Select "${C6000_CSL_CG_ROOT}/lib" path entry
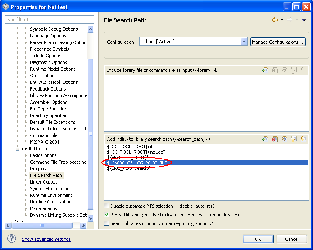Image resolution: width=313 pixels, height=250 pixels. [206, 163]
